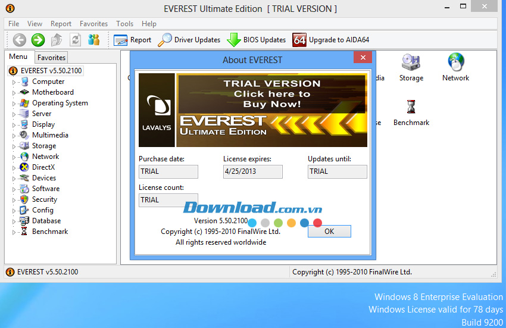
Task: Click the status bar copyright text
Action: (352, 272)
